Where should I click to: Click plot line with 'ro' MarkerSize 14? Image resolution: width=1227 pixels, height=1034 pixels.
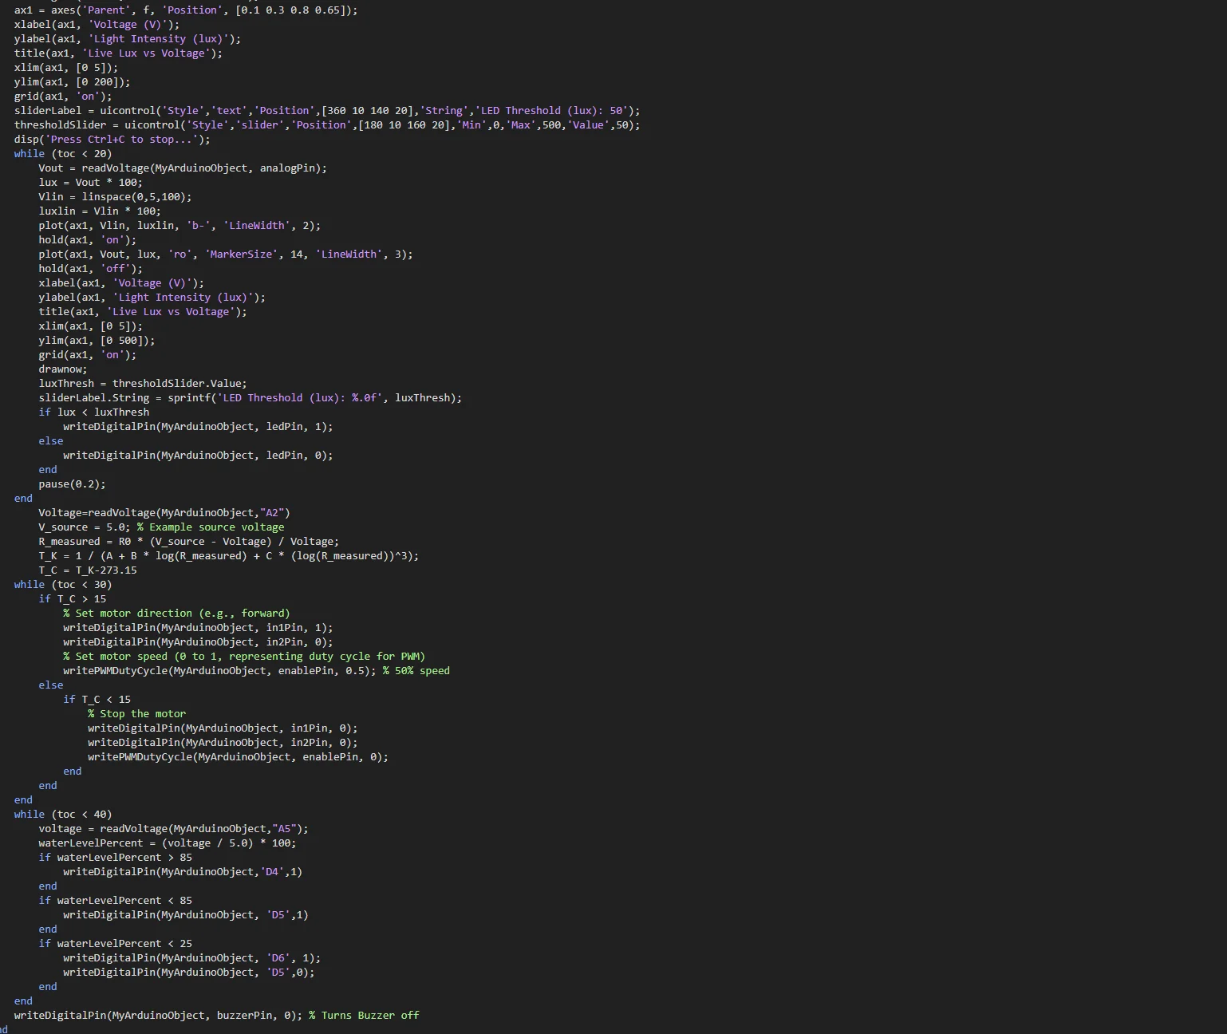pyautogui.click(x=226, y=255)
